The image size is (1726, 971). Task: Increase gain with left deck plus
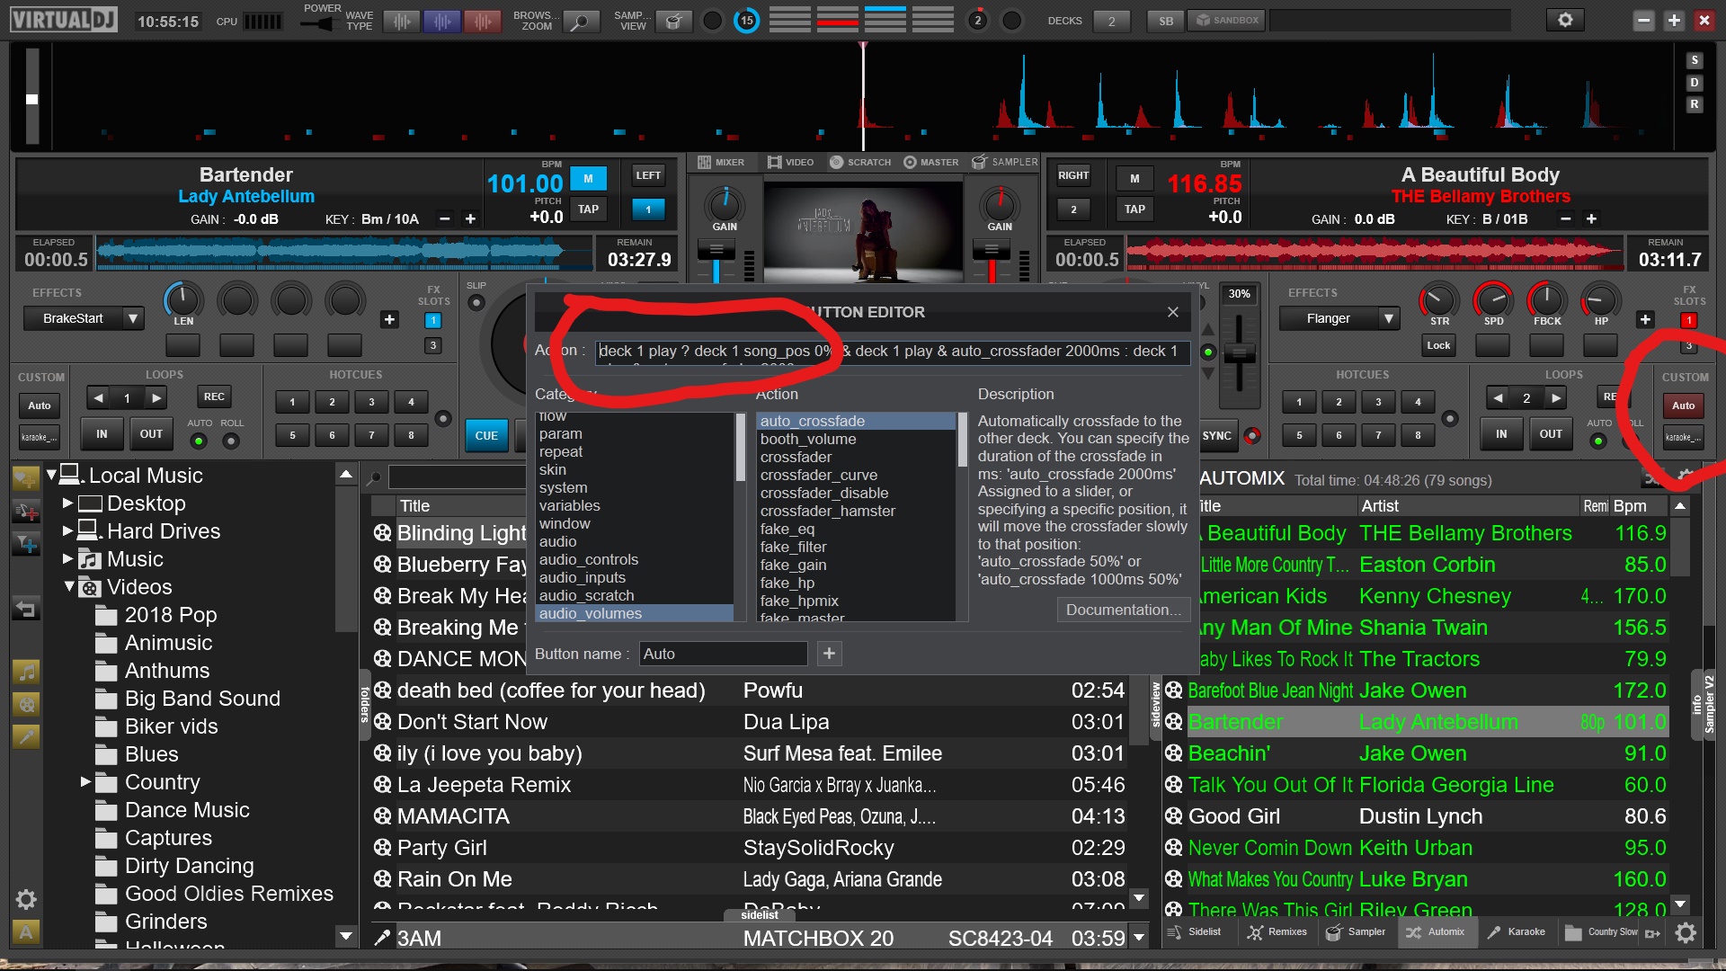tap(470, 218)
